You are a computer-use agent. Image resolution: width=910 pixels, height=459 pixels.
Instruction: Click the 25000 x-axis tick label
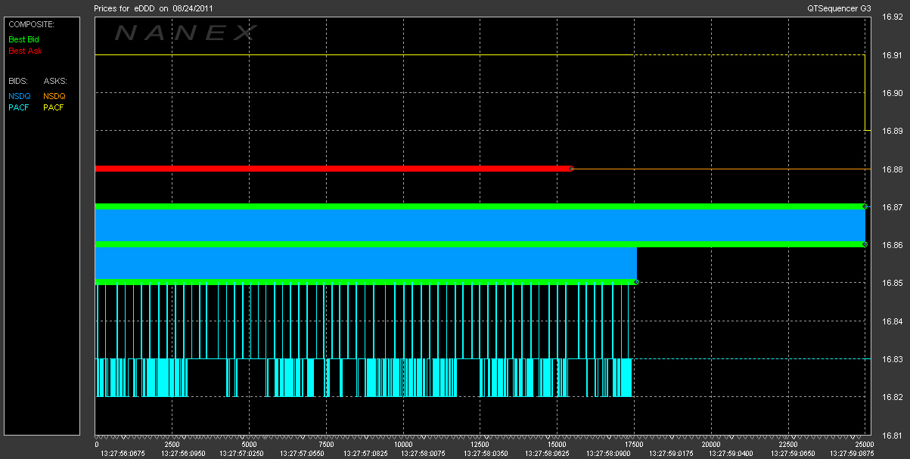[865, 445]
